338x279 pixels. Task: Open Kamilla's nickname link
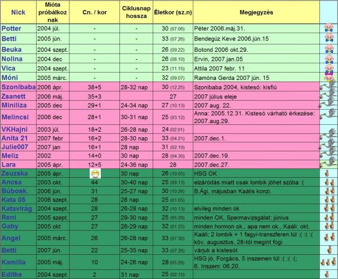click(x=14, y=262)
